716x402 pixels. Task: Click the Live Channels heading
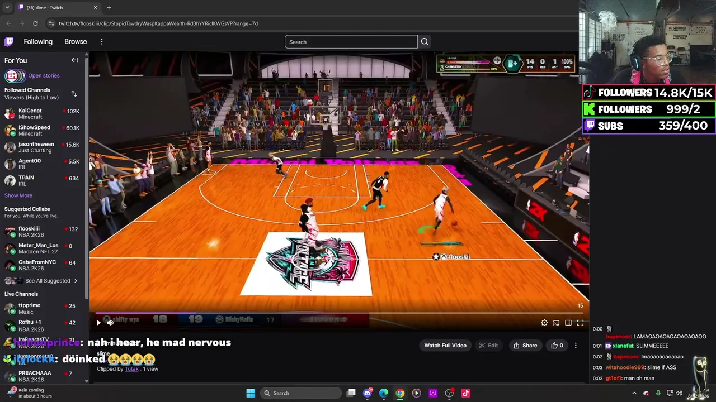(21, 294)
